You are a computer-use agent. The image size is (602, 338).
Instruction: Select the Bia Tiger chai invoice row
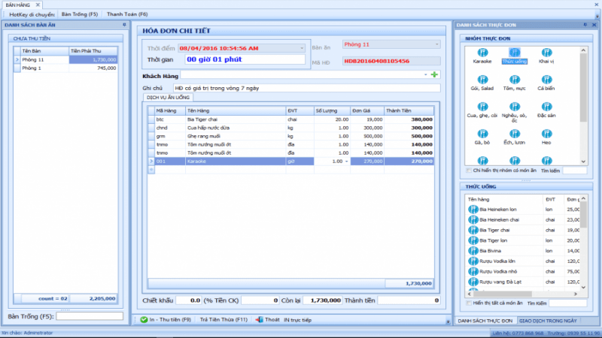pyautogui.click(x=290, y=119)
